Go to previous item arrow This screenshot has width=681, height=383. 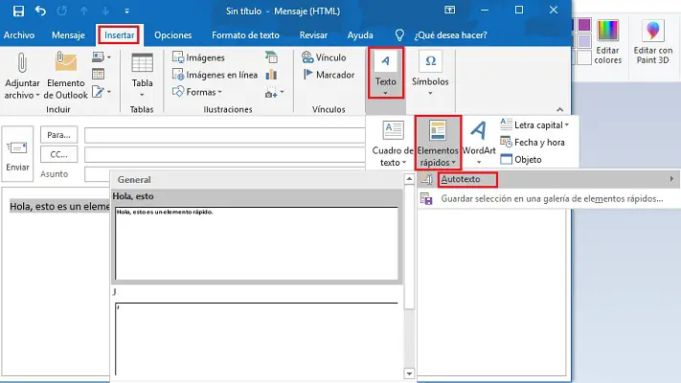point(83,11)
